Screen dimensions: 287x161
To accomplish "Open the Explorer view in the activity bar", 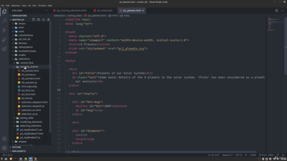I will pyautogui.click(x=4, y=12).
